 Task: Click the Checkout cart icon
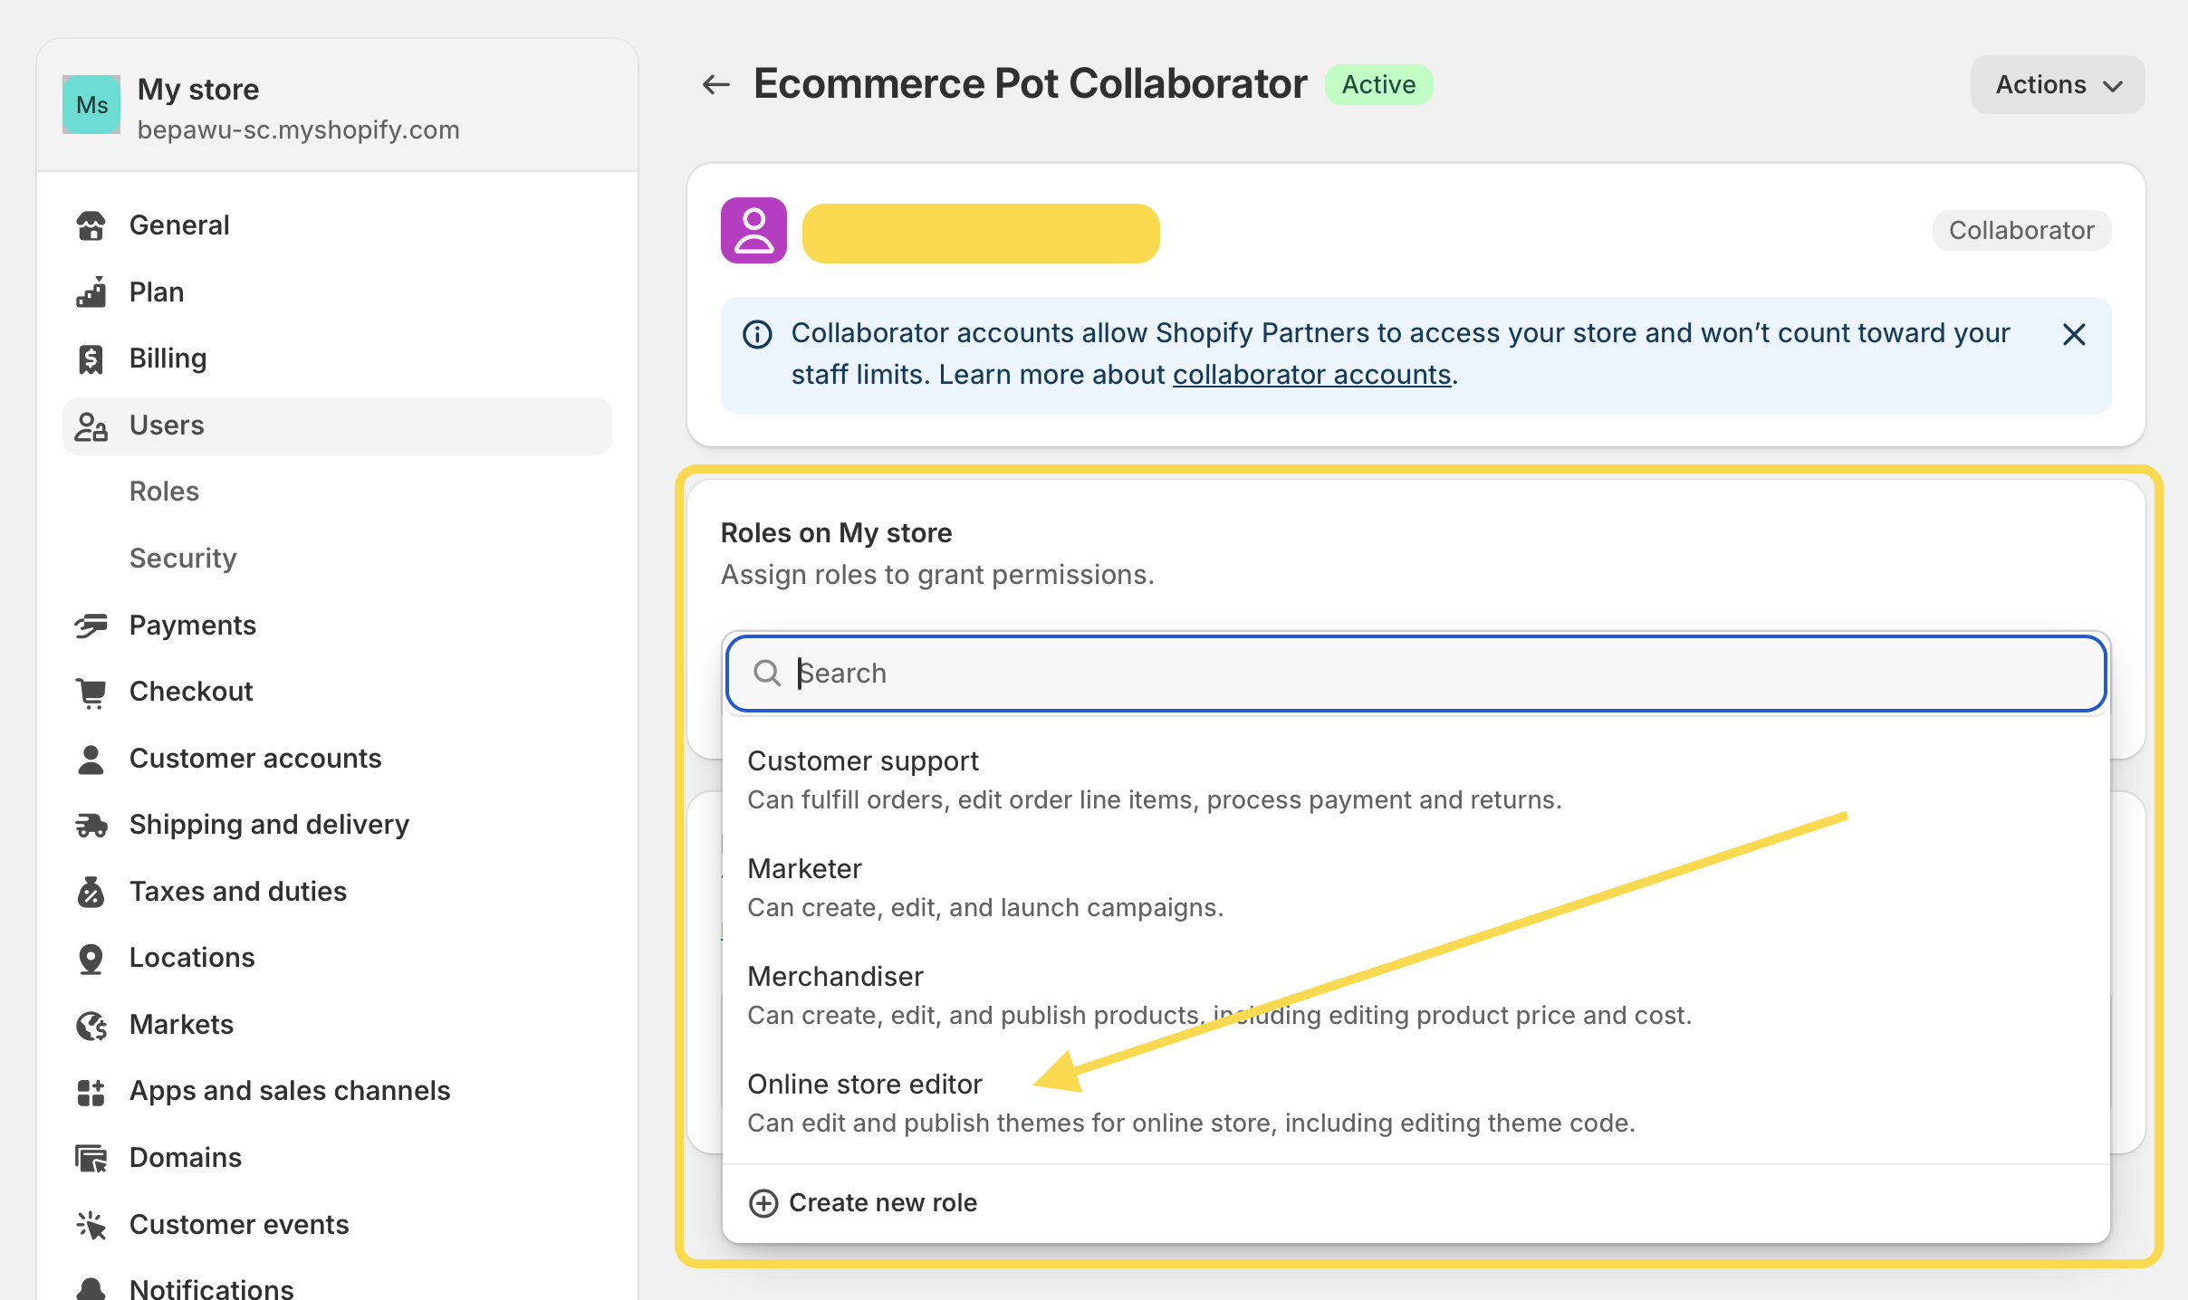(91, 692)
